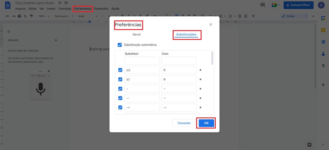This screenshot has height=150, width=329.
Task: Star the document title
Action: [60, 3]
